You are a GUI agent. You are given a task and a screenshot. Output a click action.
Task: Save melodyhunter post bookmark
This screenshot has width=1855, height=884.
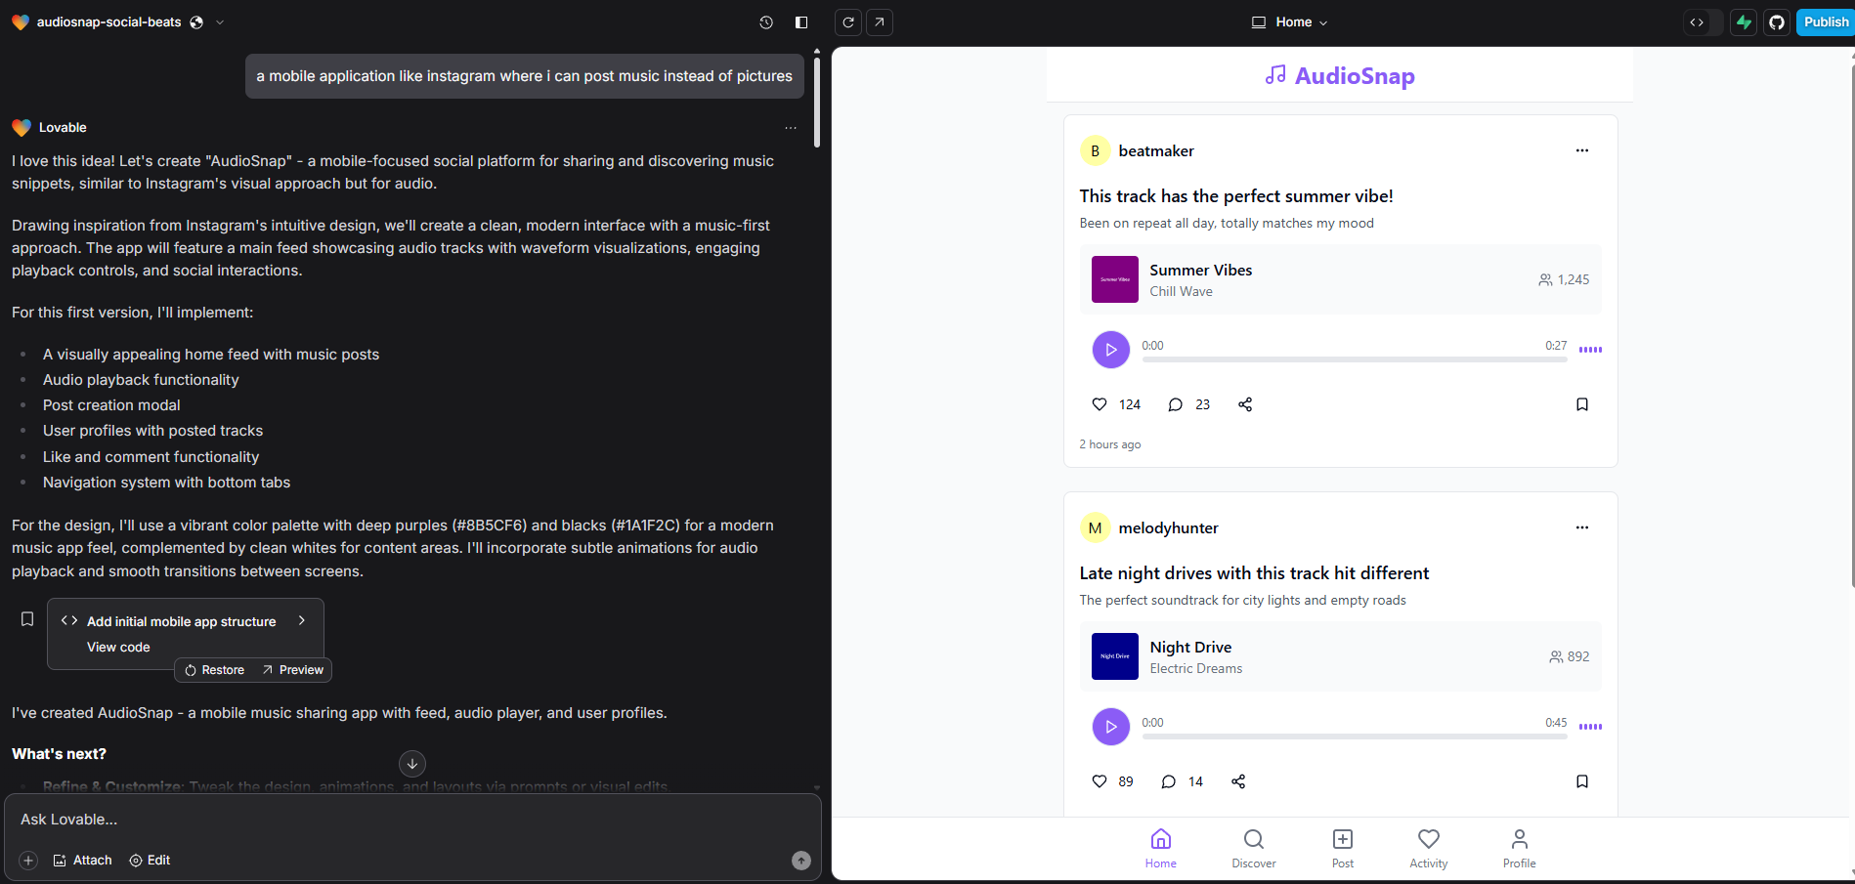click(x=1582, y=781)
